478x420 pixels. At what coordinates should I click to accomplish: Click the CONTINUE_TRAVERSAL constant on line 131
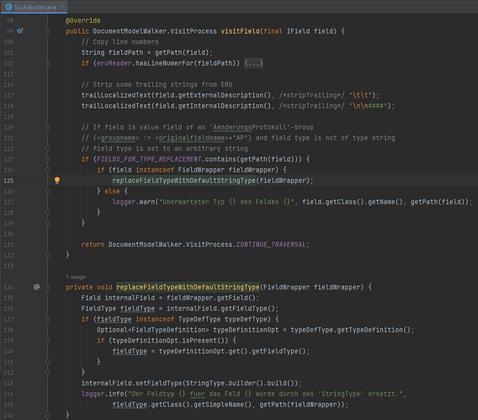[271, 244]
